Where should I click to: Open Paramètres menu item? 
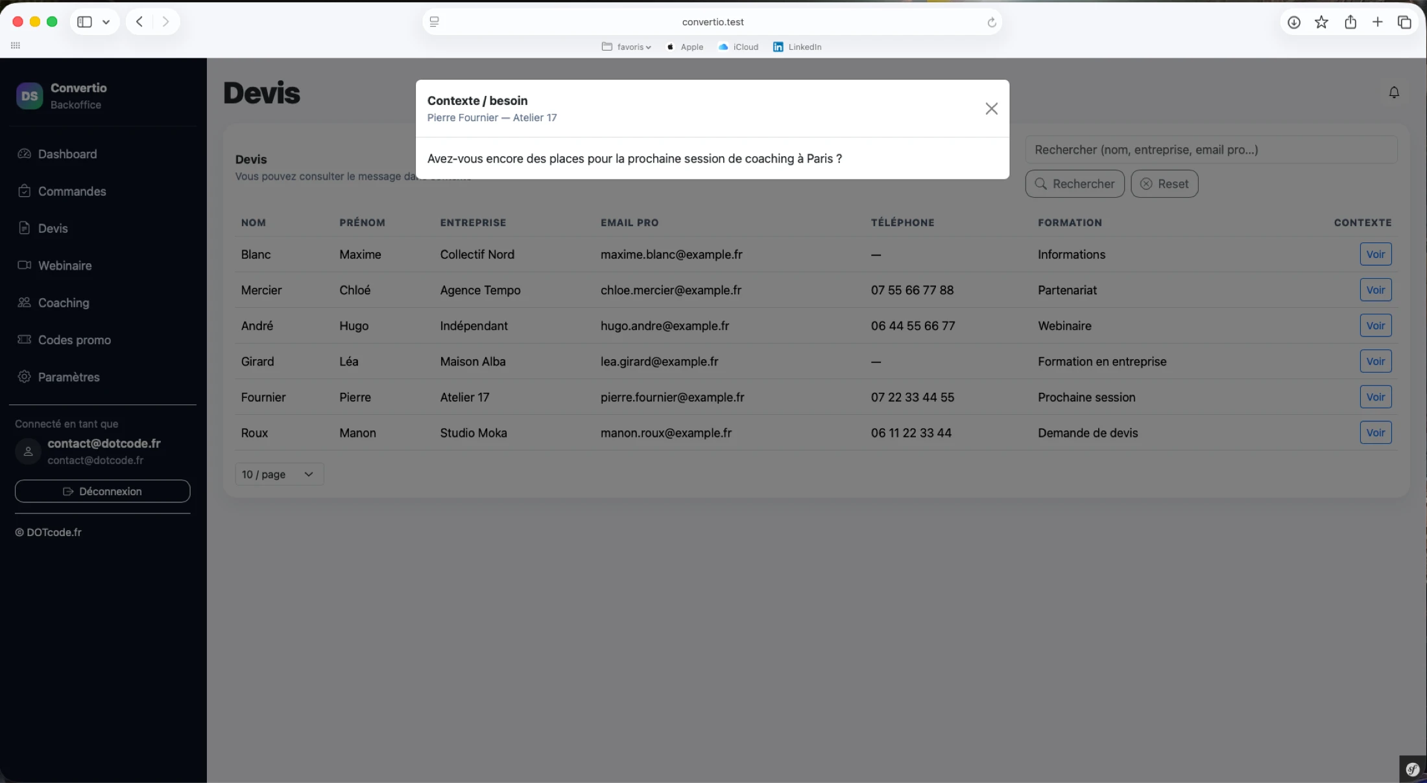(69, 377)
